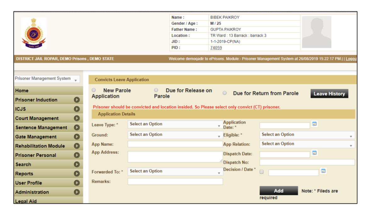
Task: Click the arrow icon beside Prisoner Induction
Action: (77, 100)
